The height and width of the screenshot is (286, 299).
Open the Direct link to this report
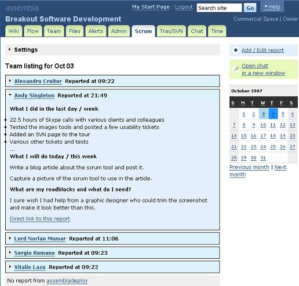point(40,219)
